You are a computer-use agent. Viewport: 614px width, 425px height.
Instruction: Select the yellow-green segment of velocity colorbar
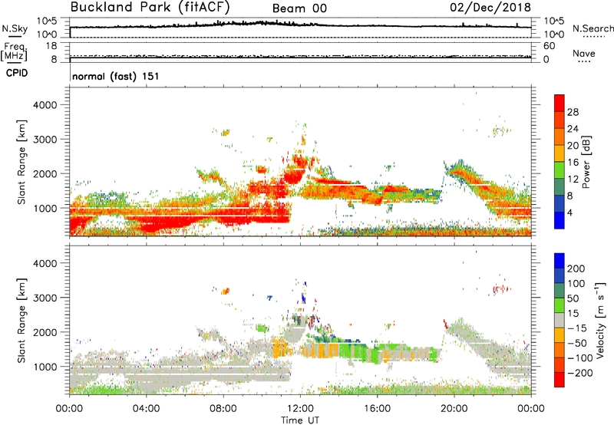tap(560, 305)
